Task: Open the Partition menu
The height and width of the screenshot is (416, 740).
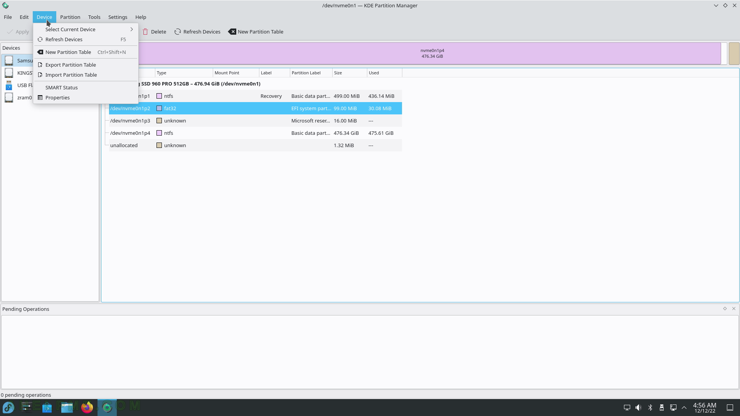Action: [70, 17]
